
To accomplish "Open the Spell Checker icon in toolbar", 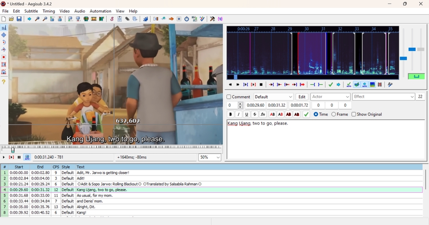I will point(202,19).
